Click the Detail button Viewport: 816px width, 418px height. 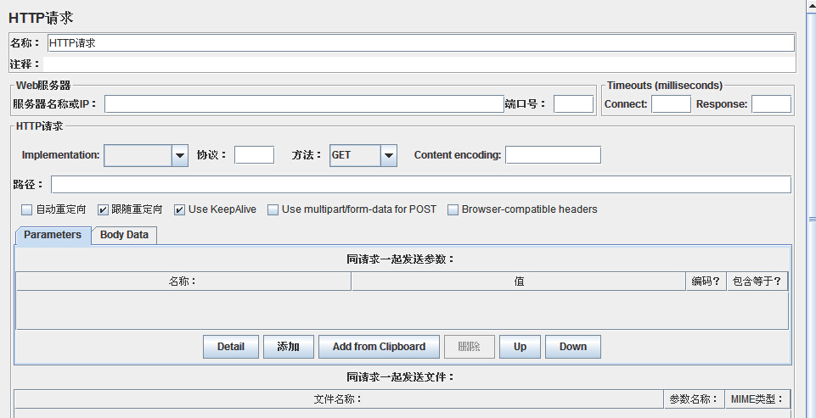231,347
